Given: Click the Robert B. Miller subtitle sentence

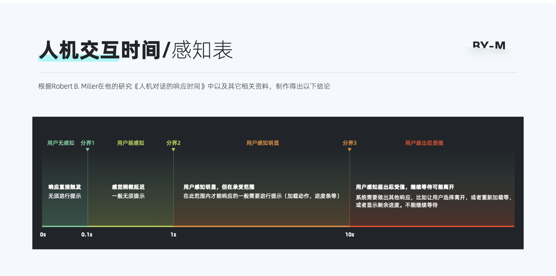Looking at the screenshot, I should click(184, 86).
